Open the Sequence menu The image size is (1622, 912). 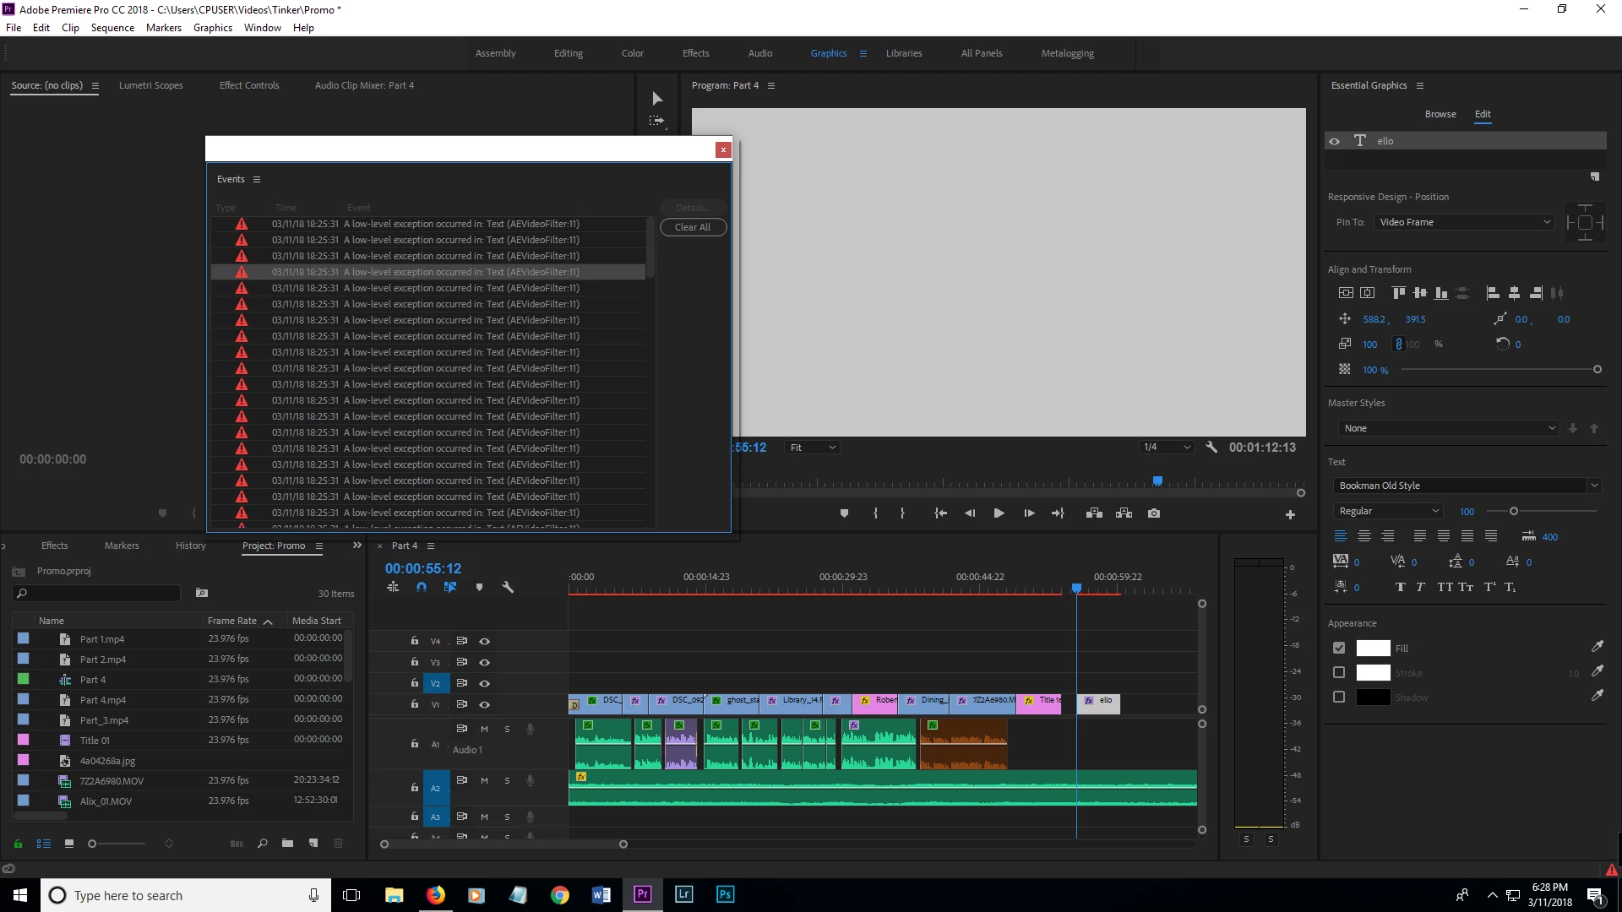point(112,28)
